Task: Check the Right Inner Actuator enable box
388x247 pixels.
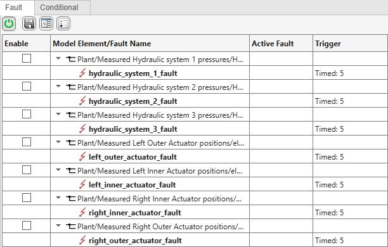Action: tap(27, 198)
